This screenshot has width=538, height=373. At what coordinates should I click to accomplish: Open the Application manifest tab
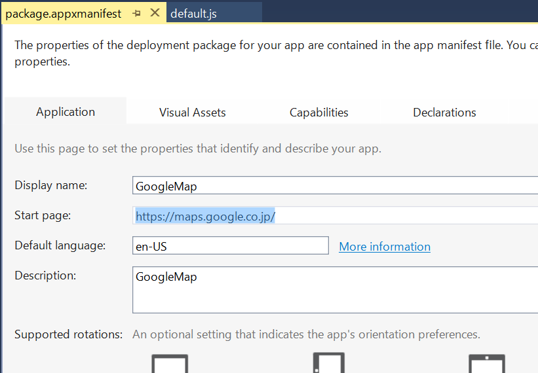coord(66,112)
